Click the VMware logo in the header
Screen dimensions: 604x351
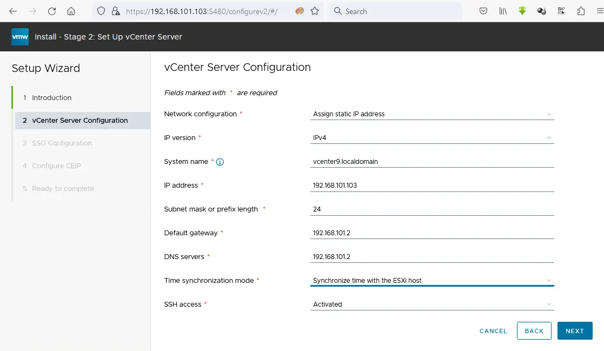[19, 37]
